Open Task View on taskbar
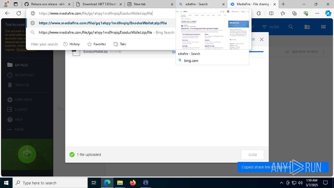334x188 pixels. point(94,183)
